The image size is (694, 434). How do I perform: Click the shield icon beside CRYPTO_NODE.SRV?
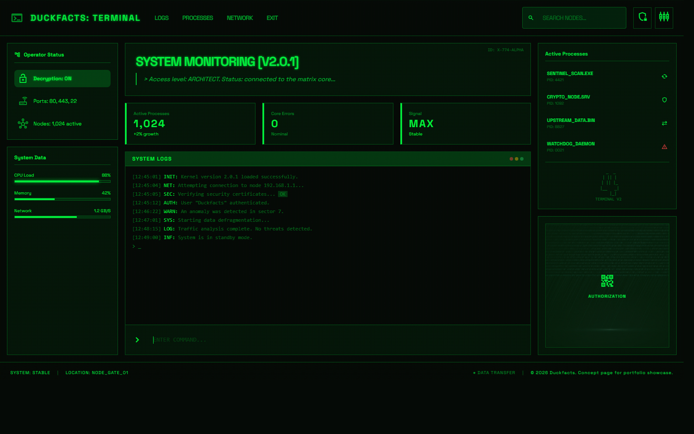(665, 100)
